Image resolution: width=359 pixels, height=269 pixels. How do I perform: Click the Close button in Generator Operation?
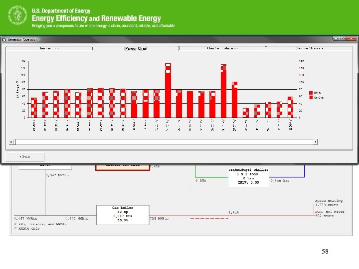[x=25, y=157]
